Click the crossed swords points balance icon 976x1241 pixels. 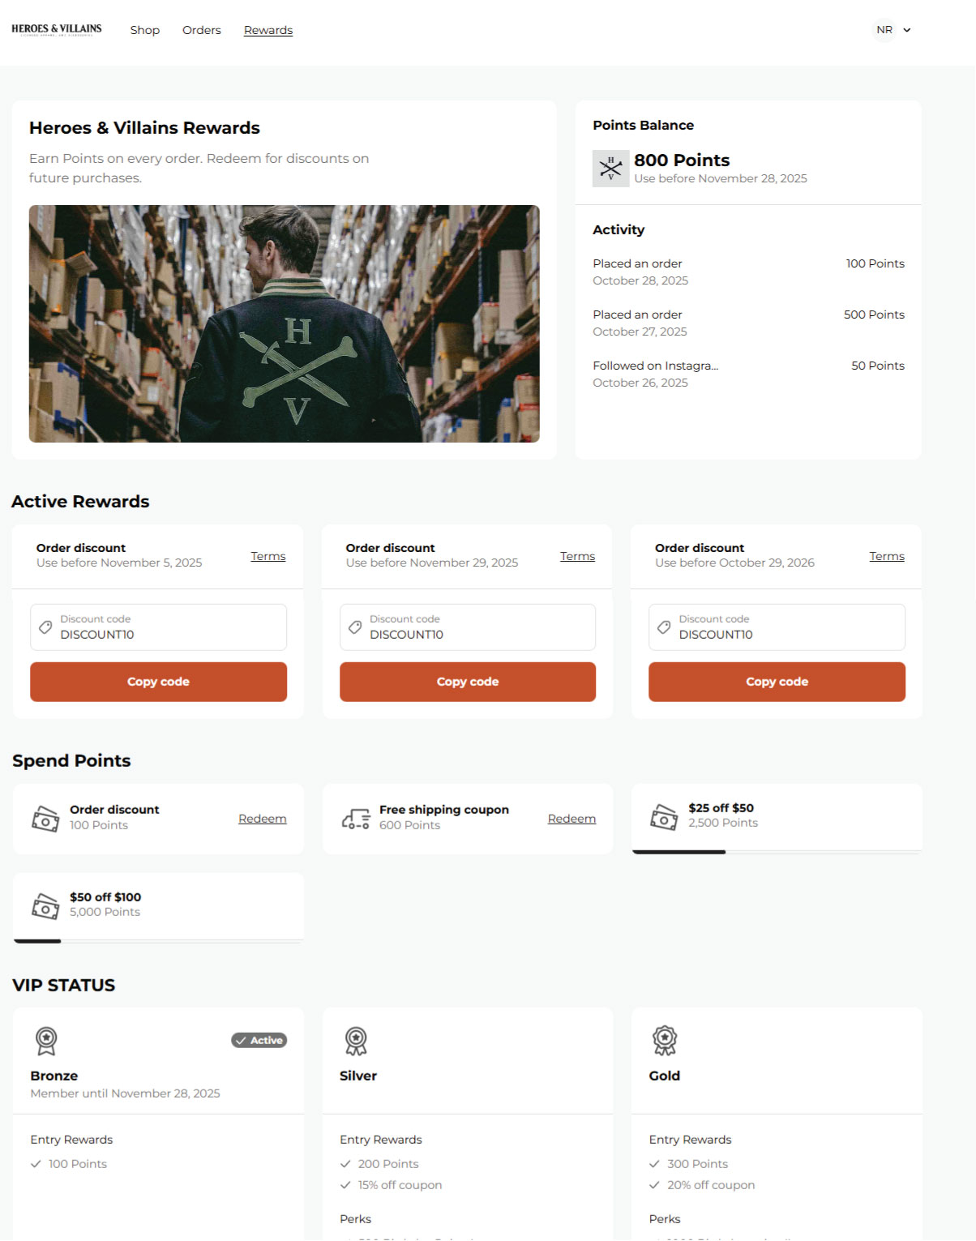(x=610, y=169)
